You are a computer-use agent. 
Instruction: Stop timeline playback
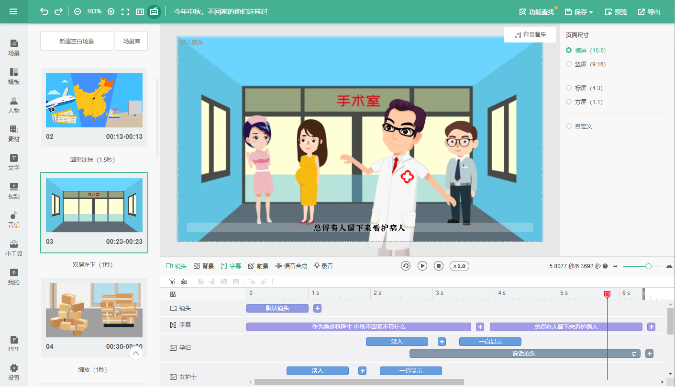[439, 266]
